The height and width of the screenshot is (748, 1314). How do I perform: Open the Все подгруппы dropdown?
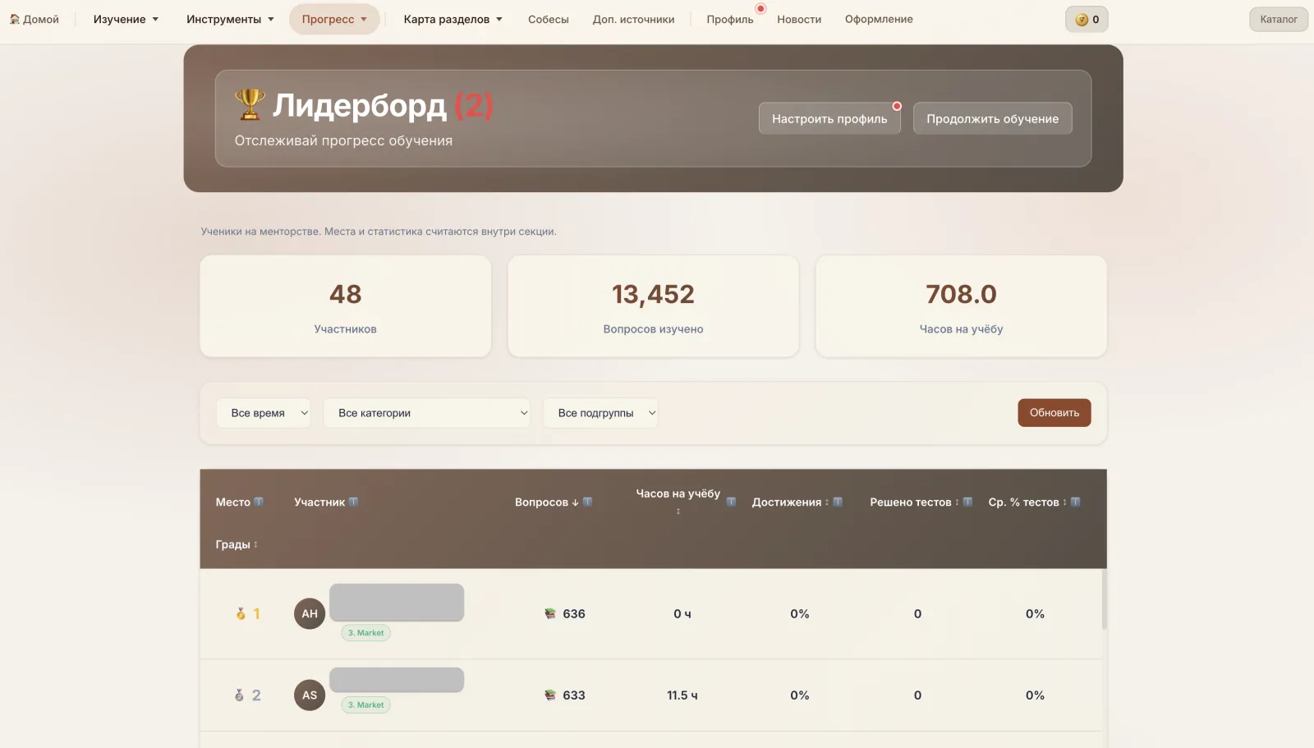[x=601, y=413]
